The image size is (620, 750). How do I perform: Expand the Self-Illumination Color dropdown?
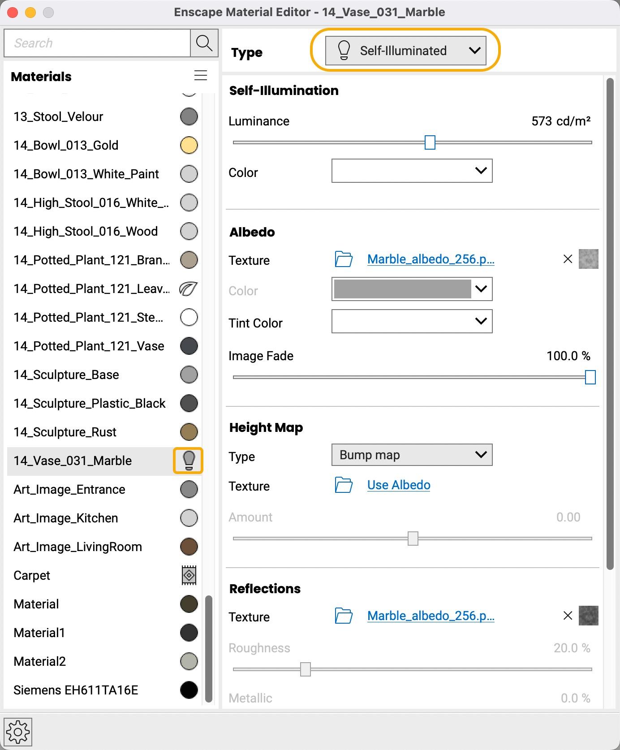tap(412, 171)
